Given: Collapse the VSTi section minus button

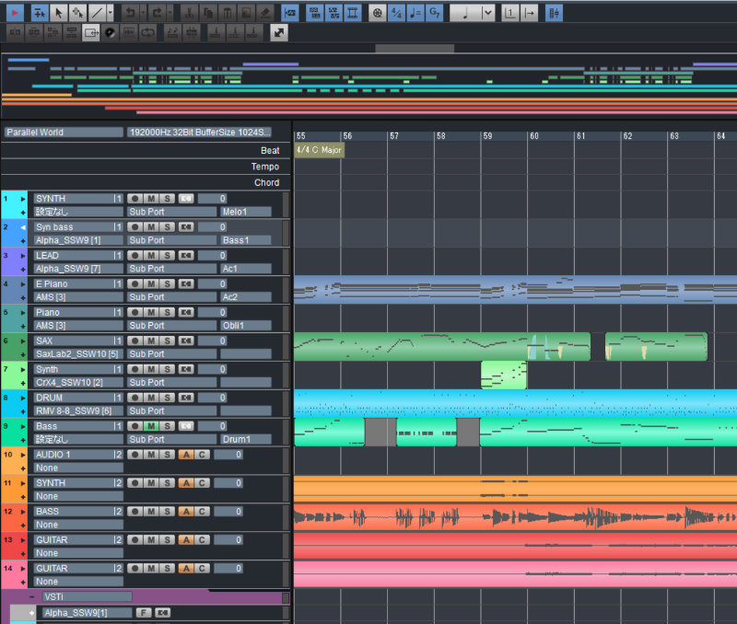Looking at the screenshot, I should [x=31, y=596].
